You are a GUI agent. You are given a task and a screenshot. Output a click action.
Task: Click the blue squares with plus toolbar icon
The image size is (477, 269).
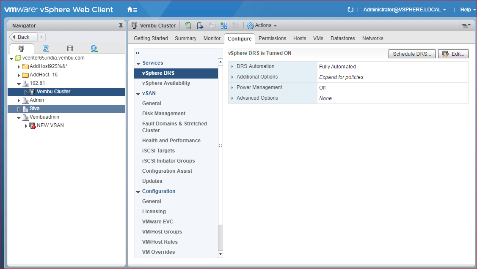224,26
